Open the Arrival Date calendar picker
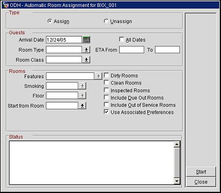Screen dimensions: 221x193 (86, 40)
